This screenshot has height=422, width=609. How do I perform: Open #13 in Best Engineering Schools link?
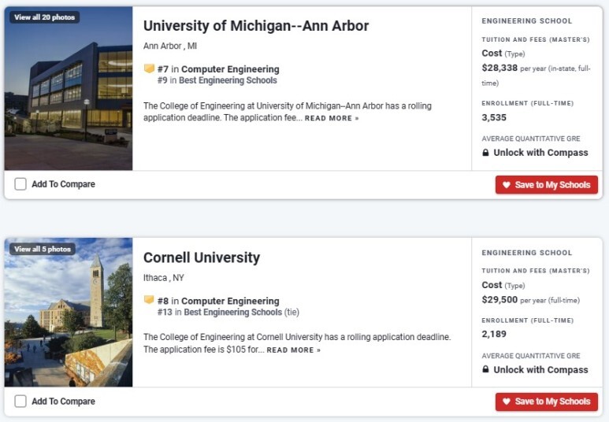228,312
